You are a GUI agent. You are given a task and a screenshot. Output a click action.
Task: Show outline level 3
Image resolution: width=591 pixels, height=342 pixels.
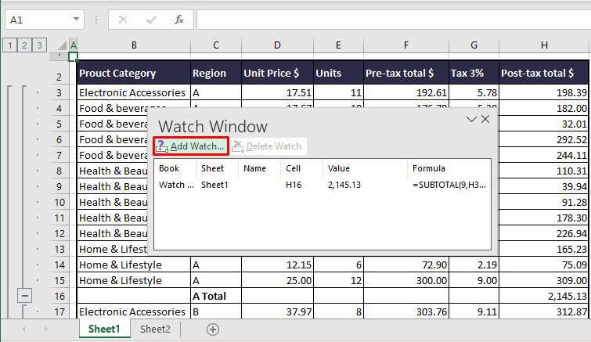(39, 45)
